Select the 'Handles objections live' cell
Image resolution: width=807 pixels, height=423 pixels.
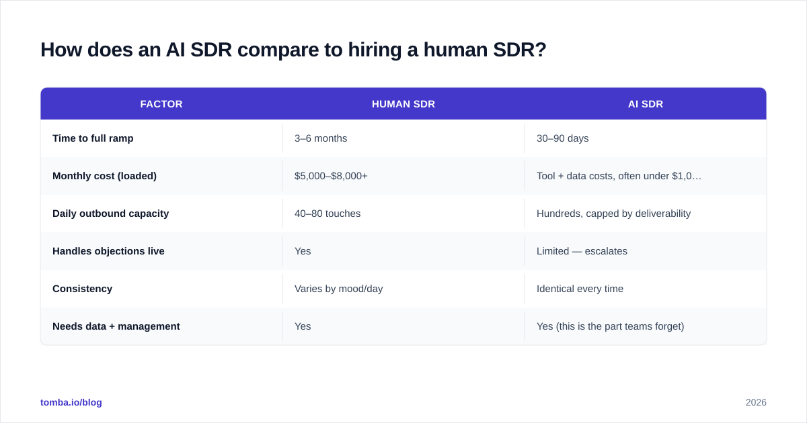click(161, 251)
